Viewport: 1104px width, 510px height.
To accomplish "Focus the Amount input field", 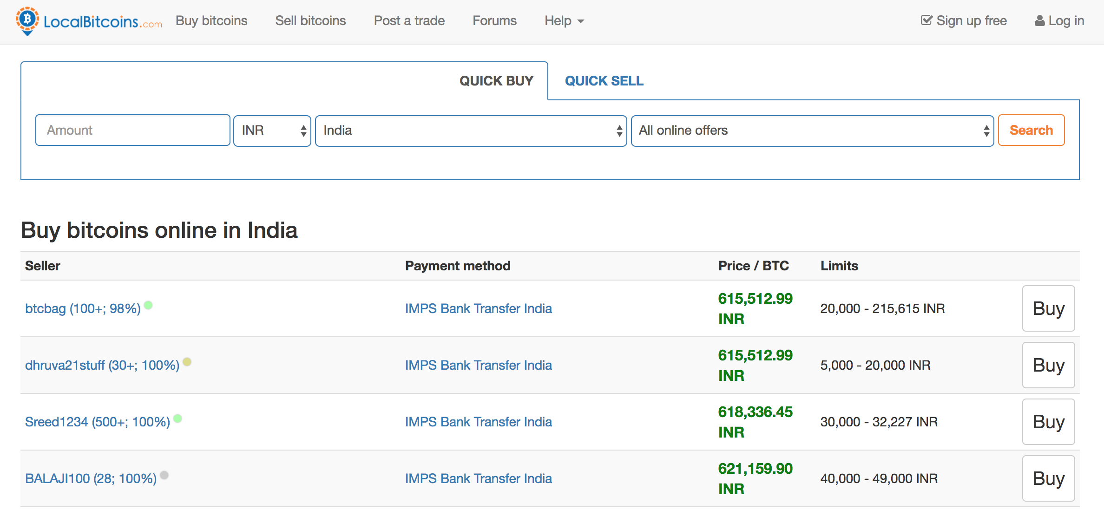I will pos(133,131).
